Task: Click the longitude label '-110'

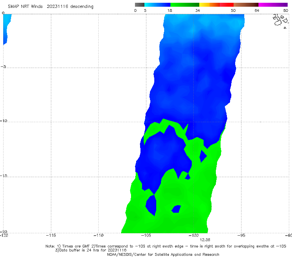Action: tap(98, 235)
